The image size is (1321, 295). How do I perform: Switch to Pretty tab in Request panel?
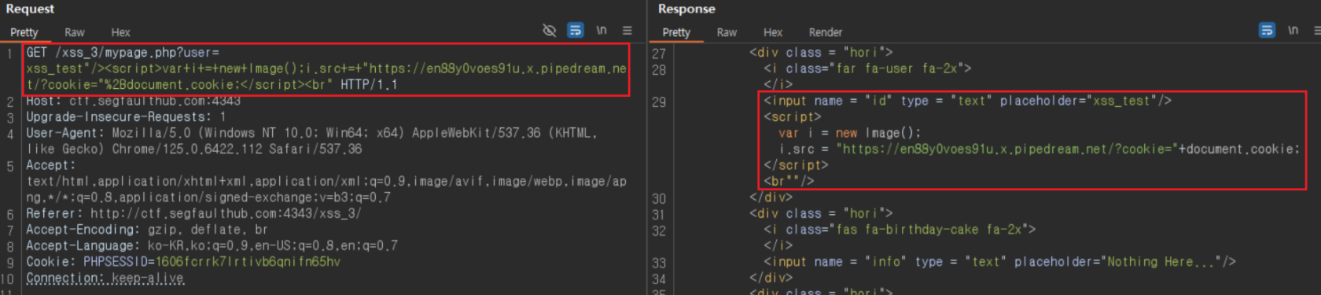pyautogui.click(x=24, y=32)
